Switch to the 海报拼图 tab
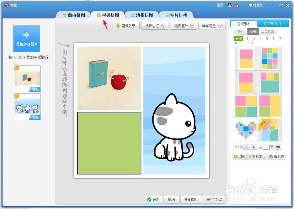This screenshot has width=294, height=209. click(x=142, y=15)
